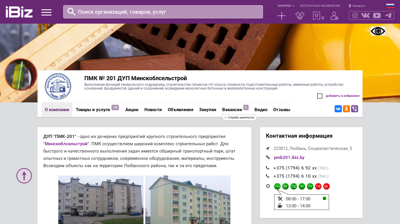
Task: Share the page via Viber
Action: point(355,109)
